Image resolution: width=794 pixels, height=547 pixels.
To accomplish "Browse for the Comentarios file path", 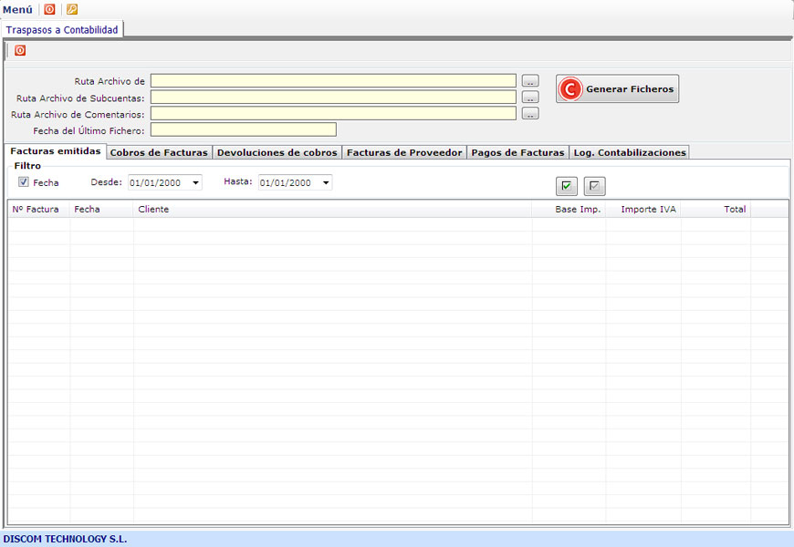I will (530, 114).
